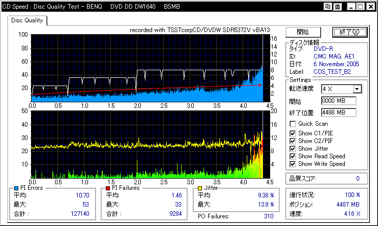Click the PI Errors average 10.70
Image resolution: width=378 pixels, height=226 pixels.
pos(82,195)
